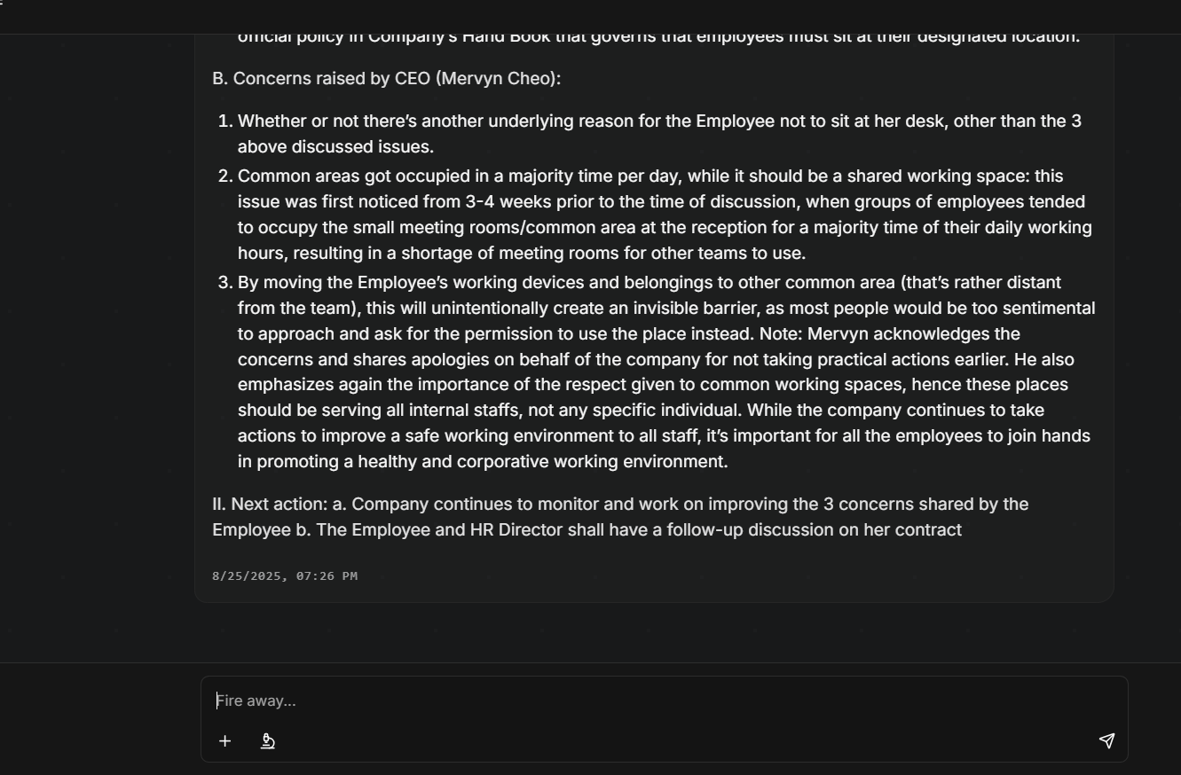Click the "3-4 weeks" phrase in item two
The height and width of the screenshot is (775, 1181).
tap(501, 202)
